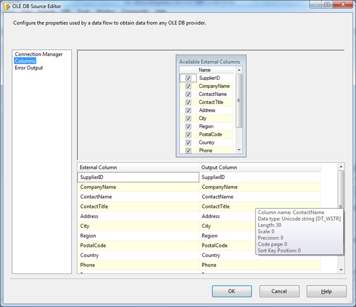
Task: Select the Phone external column cell
Action: click(x=138, y=265)
